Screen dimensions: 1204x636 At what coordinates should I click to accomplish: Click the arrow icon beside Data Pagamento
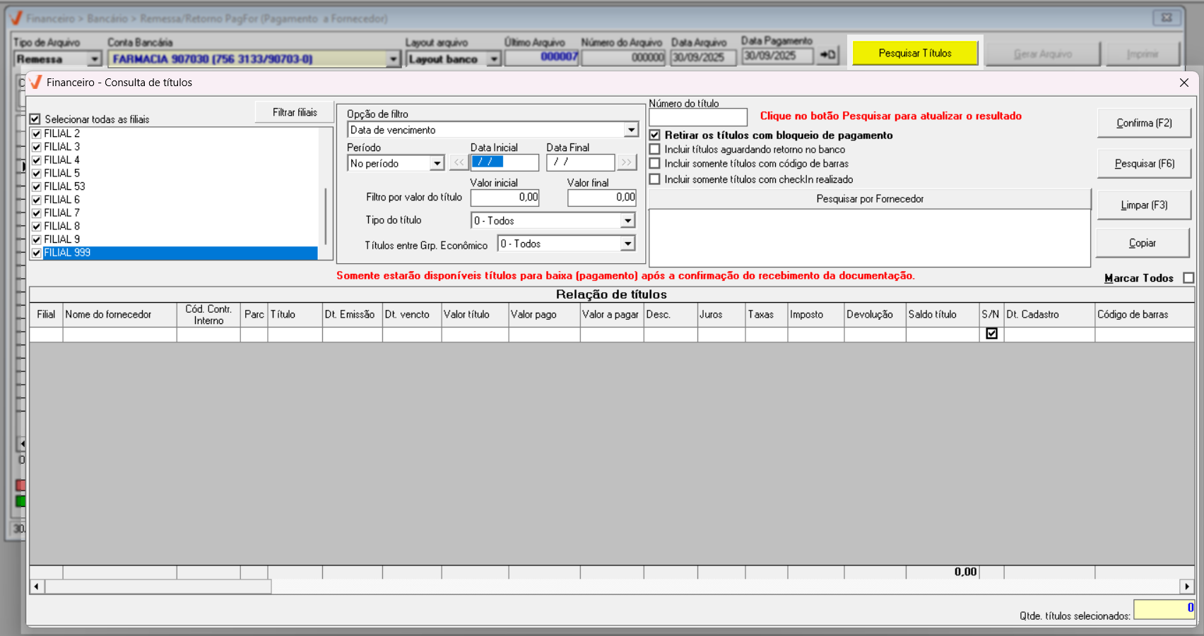pos(827,55)
